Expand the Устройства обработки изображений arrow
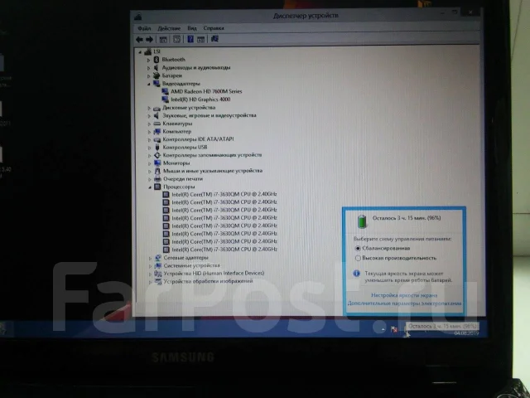The height and width of the screenshot is (398, 530). tap(150, 282)
